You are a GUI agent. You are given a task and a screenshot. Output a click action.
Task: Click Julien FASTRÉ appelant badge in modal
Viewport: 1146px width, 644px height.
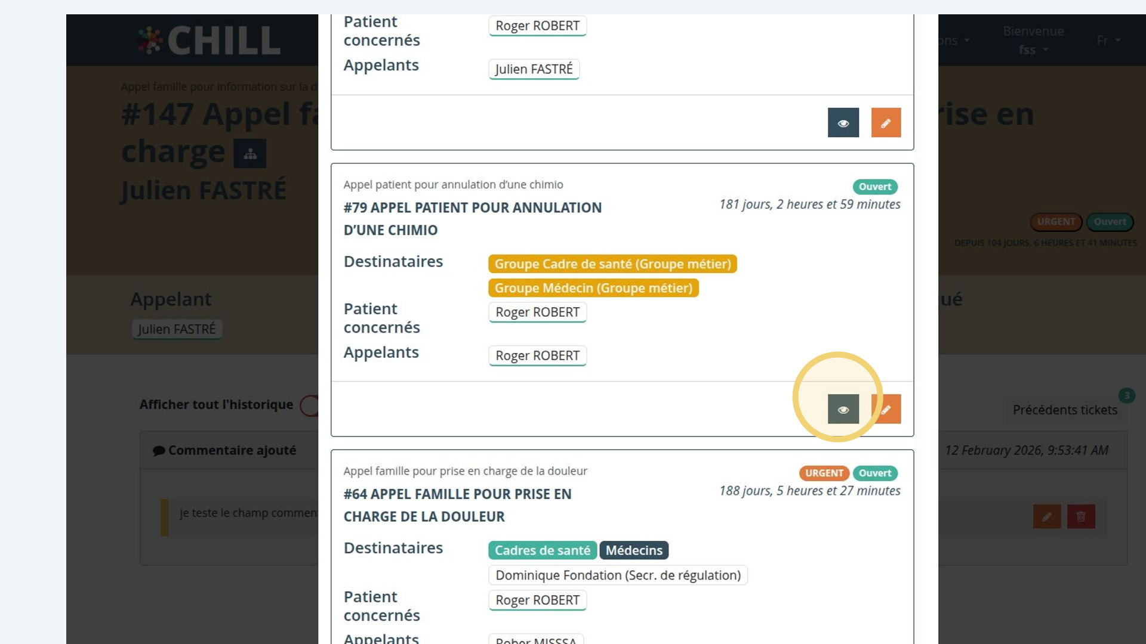(534, 69)
